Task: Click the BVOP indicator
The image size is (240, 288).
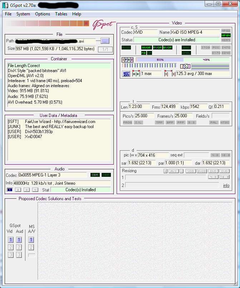Action: pyautogui.click(x=168, y=47)
